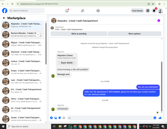Image resolution: width=167 pixels, height=129 pixels.
Task: Click the More options button
Action: [x=135, y=34]
